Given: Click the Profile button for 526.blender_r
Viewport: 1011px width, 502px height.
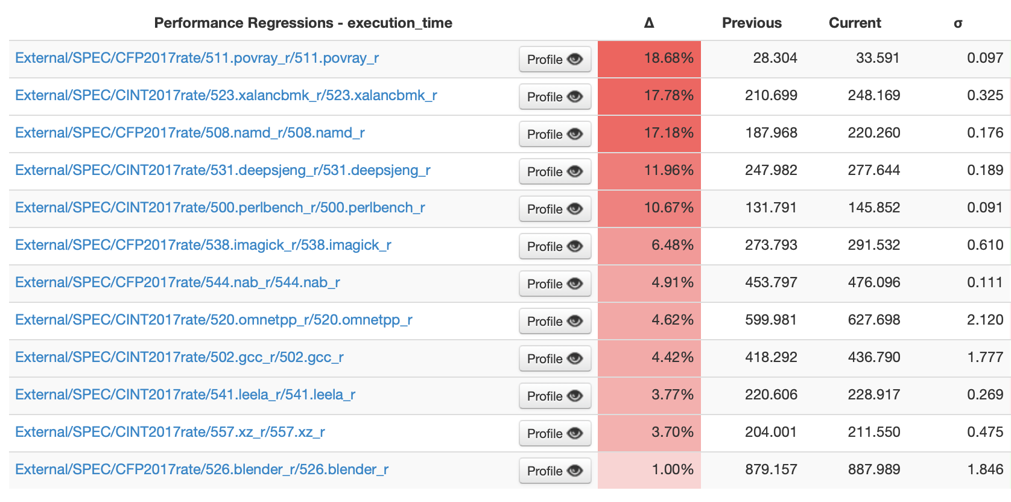Looking at the screenshot, I should point(554,471).
